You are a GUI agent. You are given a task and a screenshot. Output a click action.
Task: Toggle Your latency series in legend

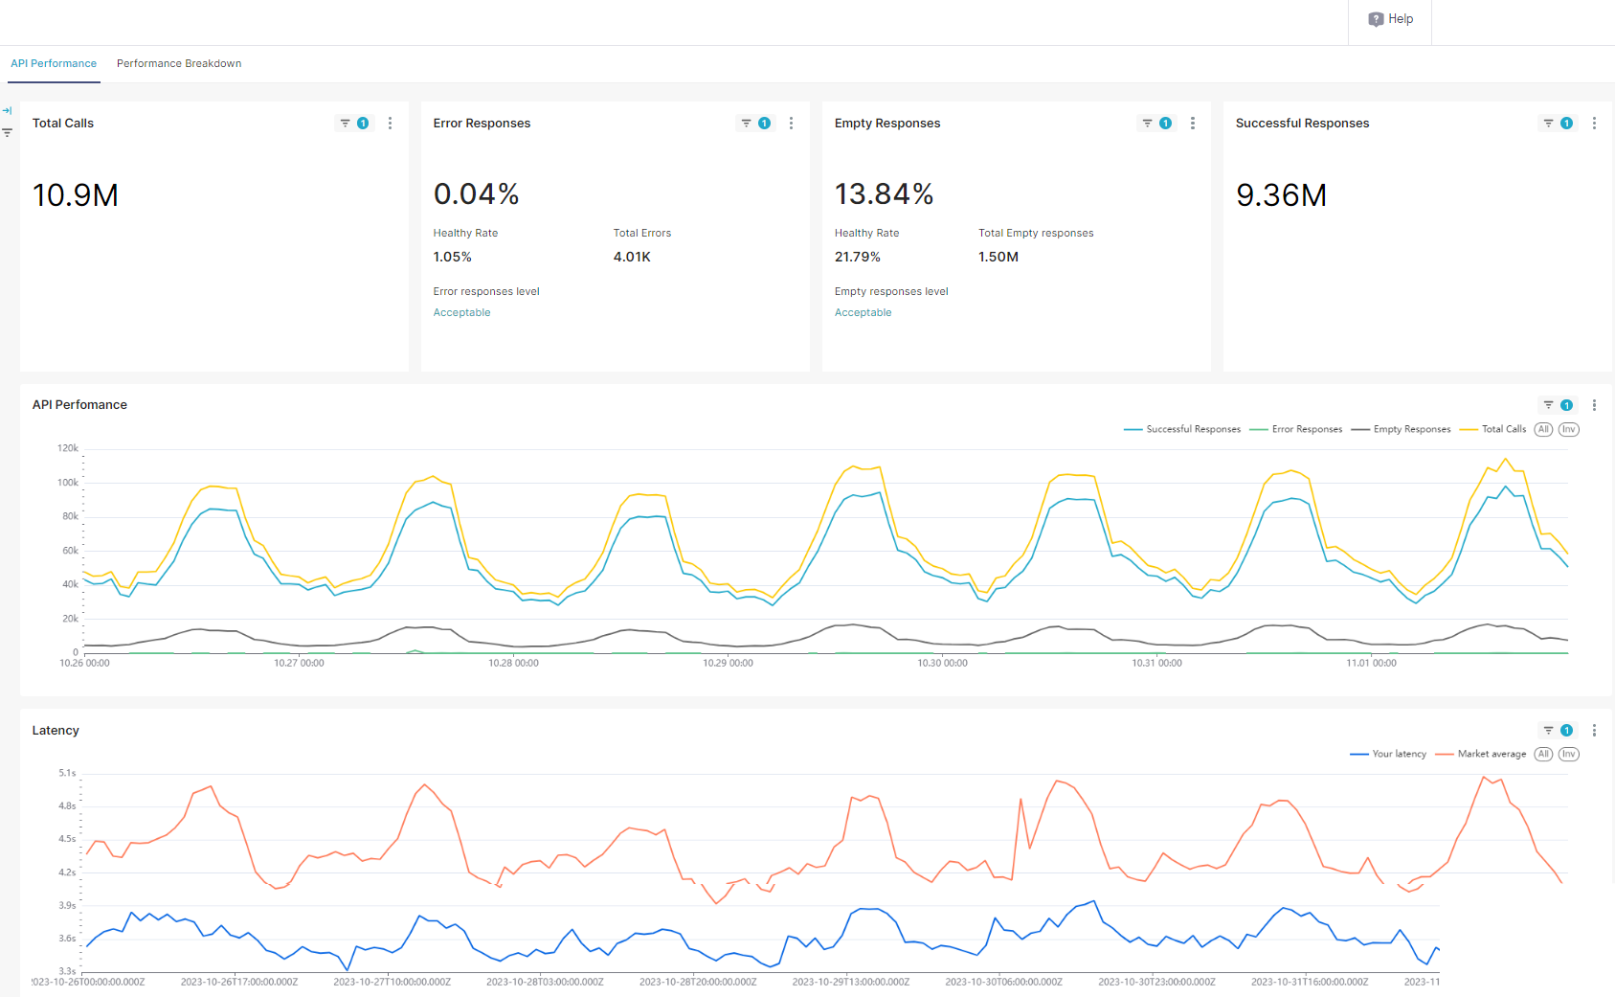click(x=1388, y=754)
